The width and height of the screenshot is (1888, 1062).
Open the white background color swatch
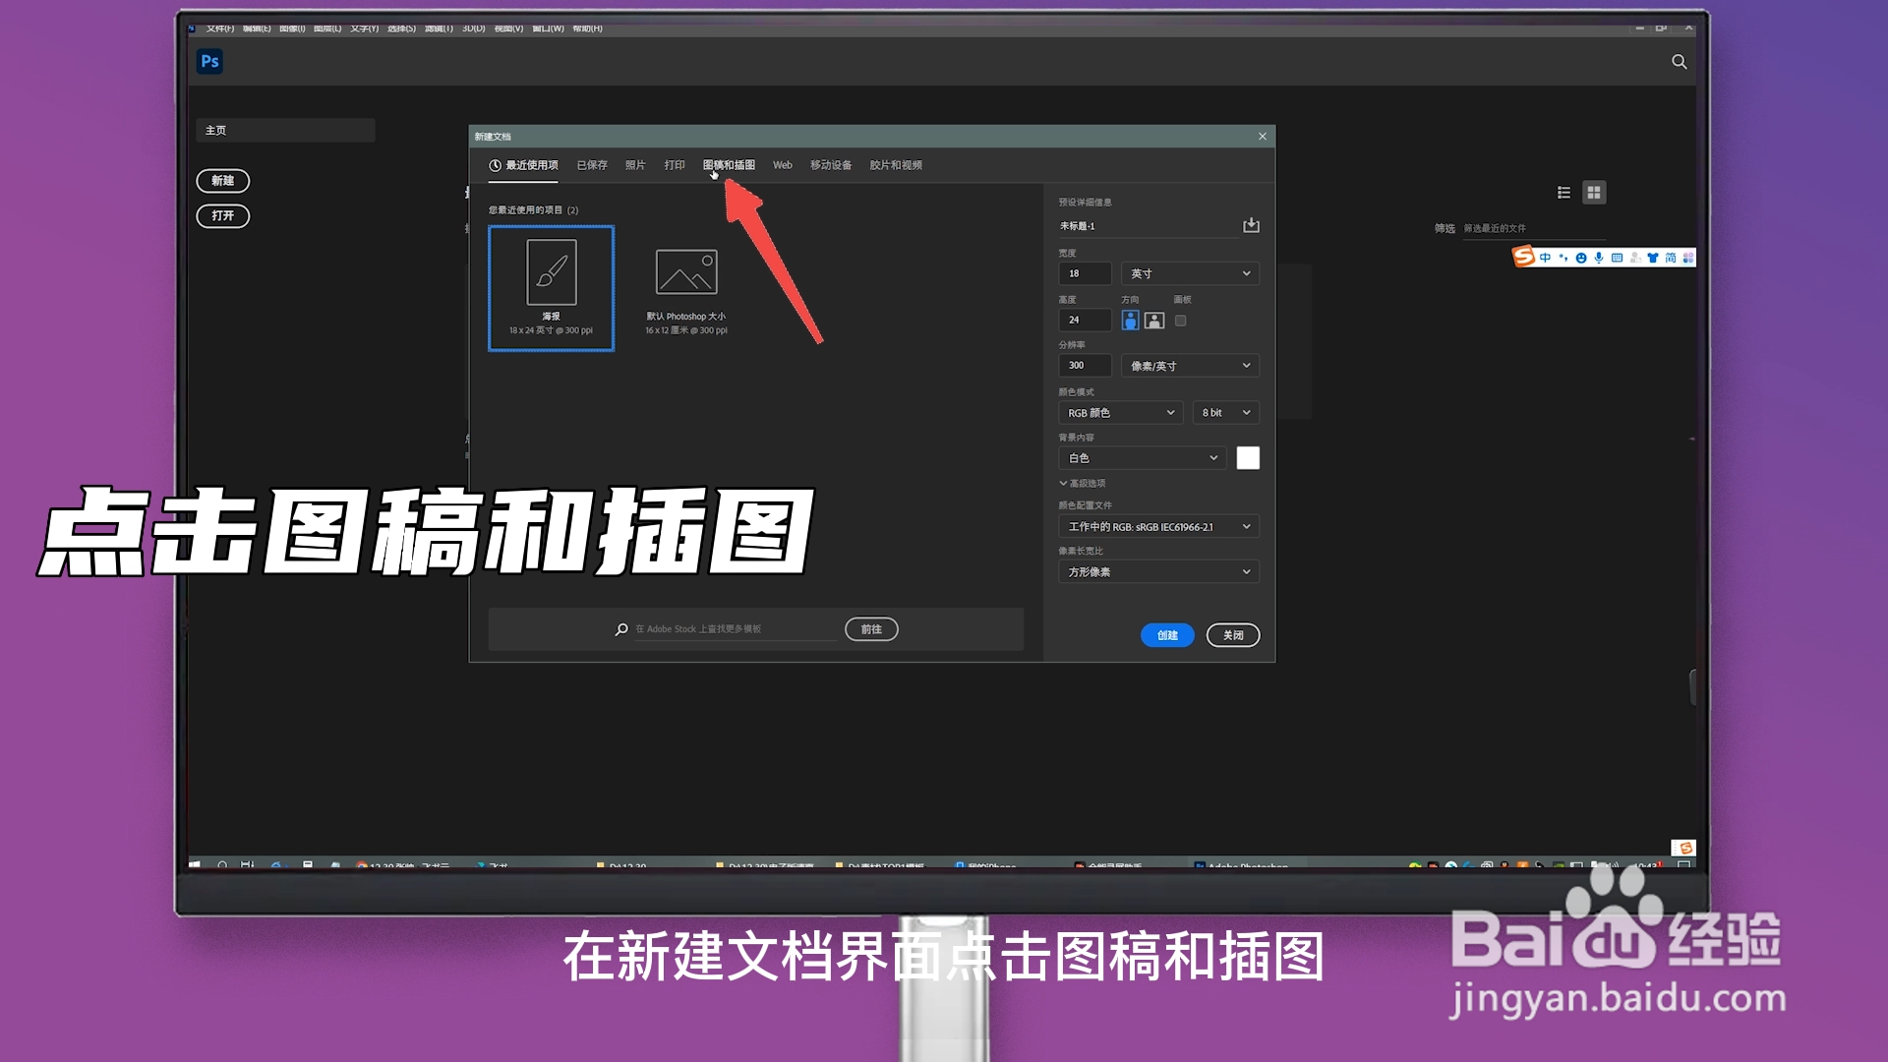1248,457
